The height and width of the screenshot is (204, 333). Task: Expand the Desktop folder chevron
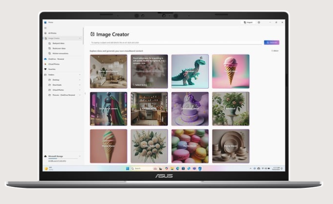coord(80,80)
